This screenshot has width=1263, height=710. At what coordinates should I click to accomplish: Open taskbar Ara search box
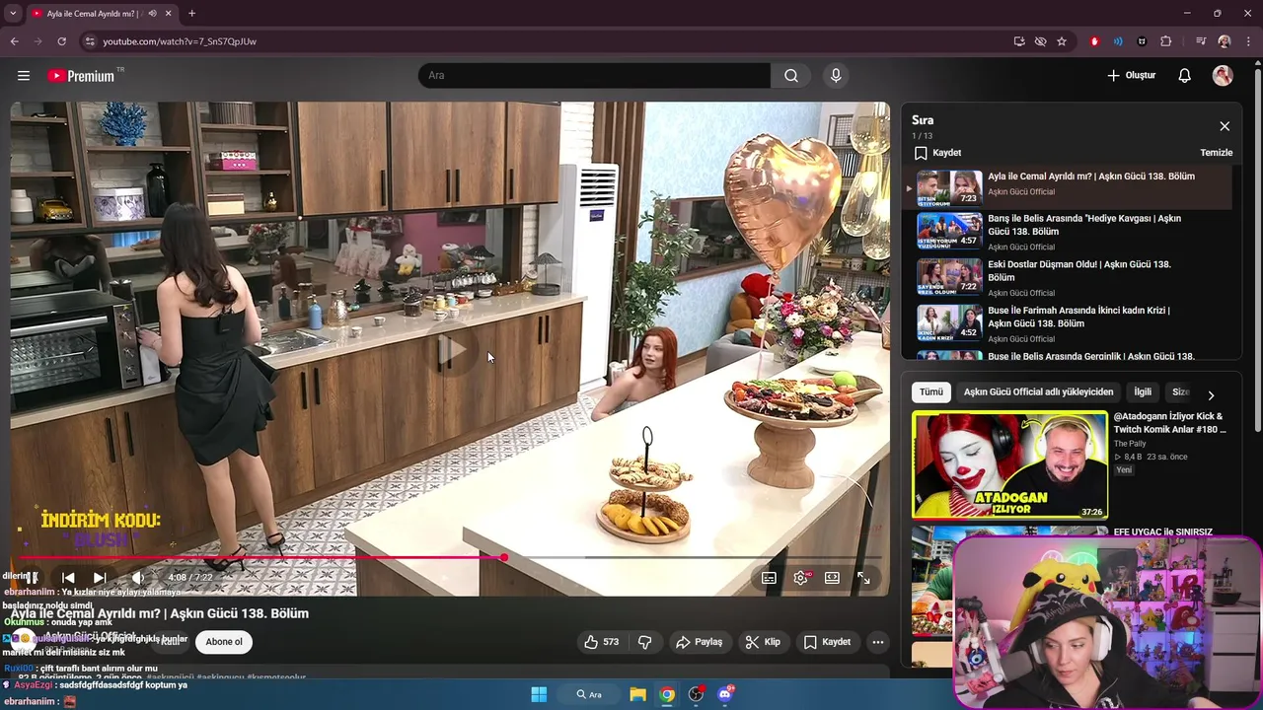(x=589, y=694)
